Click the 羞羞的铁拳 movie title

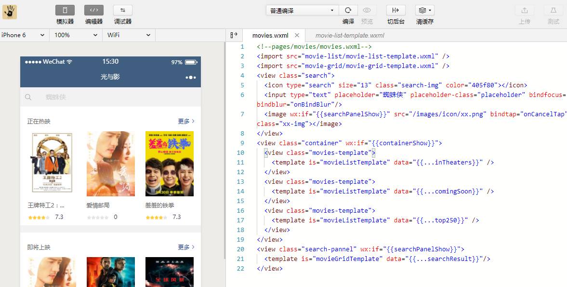pos(160,205)
